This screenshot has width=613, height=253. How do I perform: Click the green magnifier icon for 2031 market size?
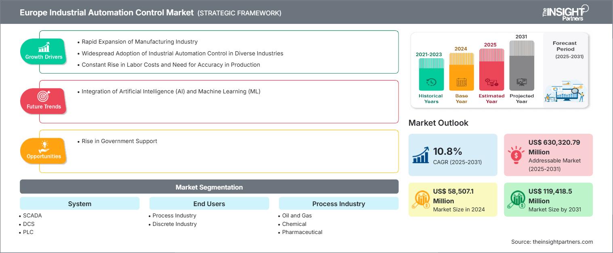tap(517, 199)
